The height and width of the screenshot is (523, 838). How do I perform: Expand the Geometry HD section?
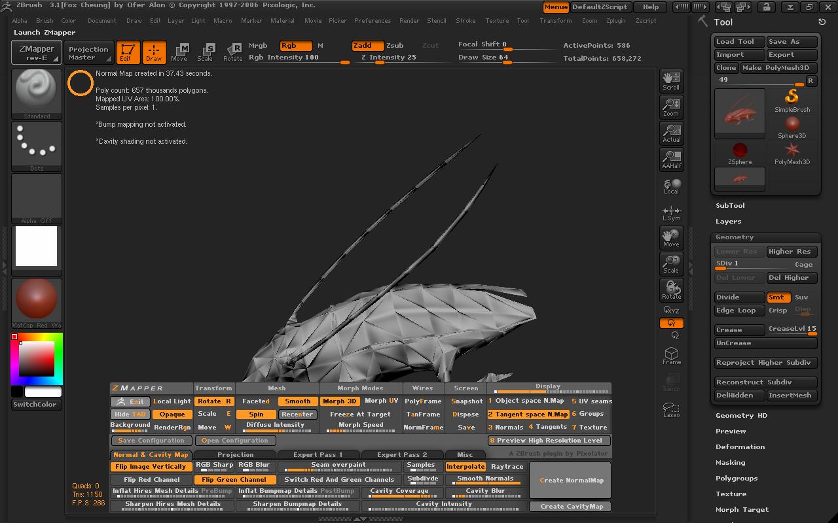(x=741, y=416)
